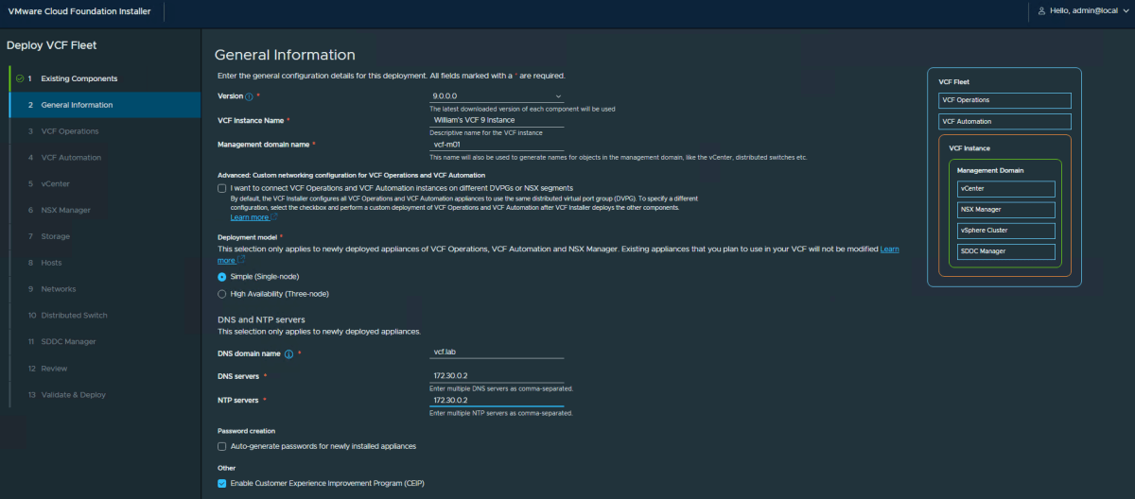Go to step 6 NSX Manager
Screen dimensions: 1135x499
105,210
